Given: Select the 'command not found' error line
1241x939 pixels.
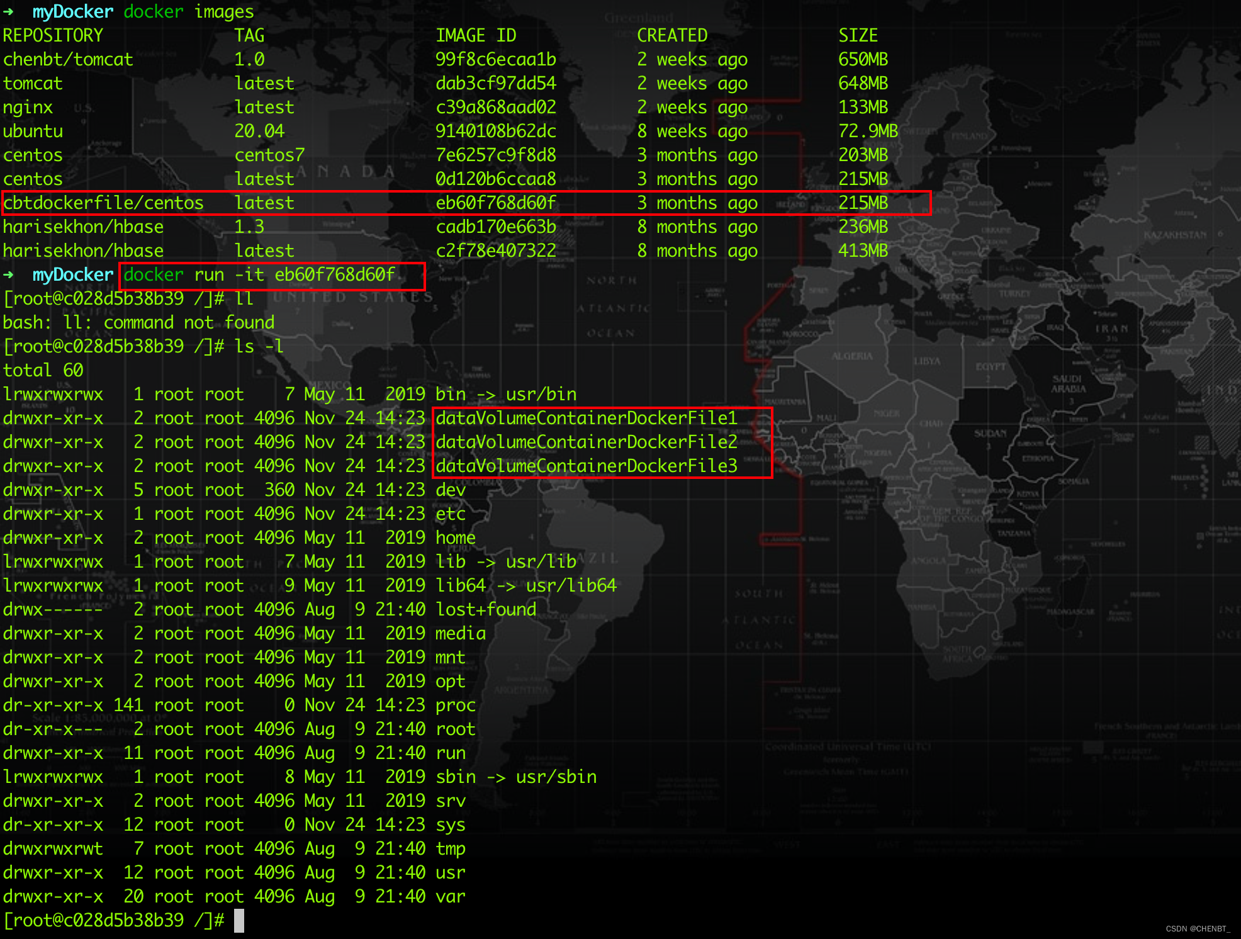Looking at the screenshot, I should [x=138, y=322].
